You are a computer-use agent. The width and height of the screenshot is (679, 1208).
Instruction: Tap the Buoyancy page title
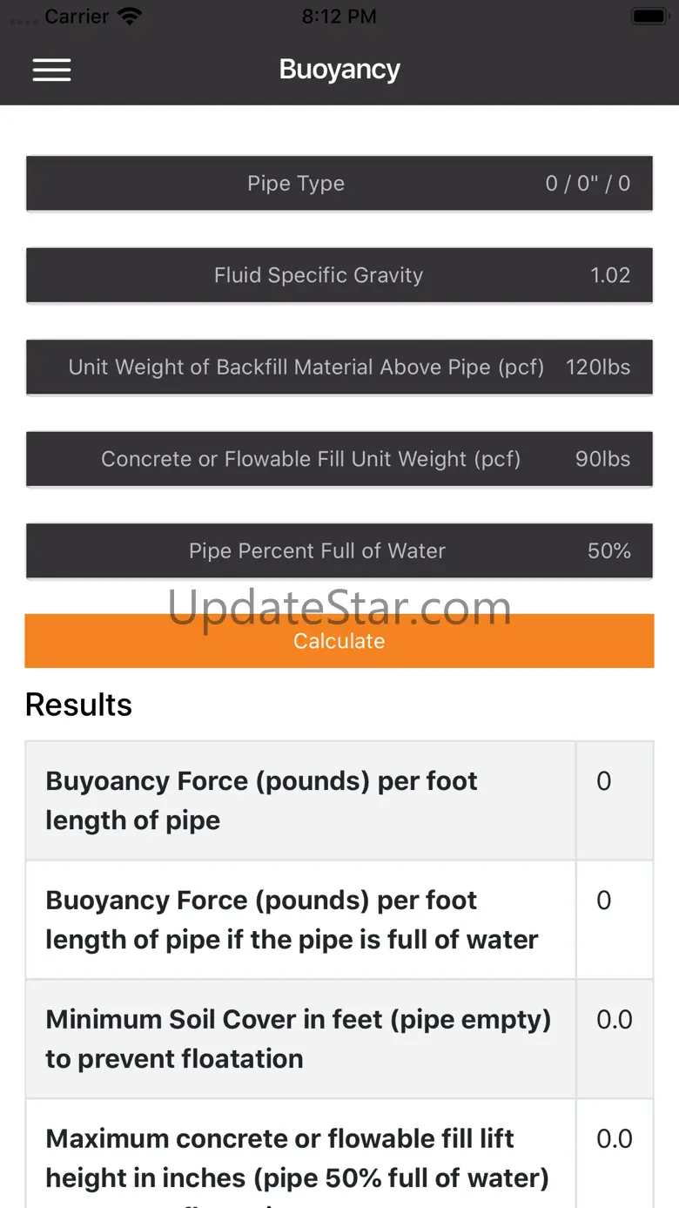coord(339,70)
